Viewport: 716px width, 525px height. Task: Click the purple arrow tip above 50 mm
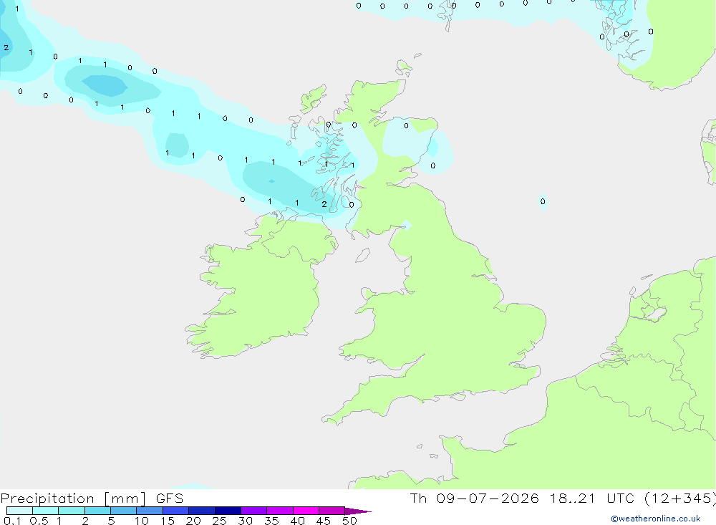click(x=357, y=511)
